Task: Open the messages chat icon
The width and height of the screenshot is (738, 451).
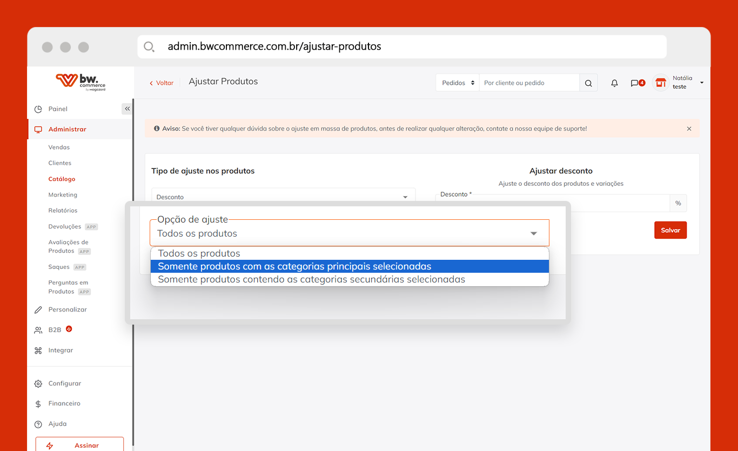Action: point(635,83)
